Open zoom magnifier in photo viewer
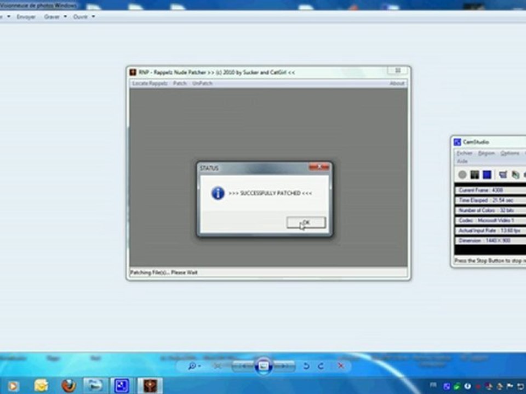 (x=194, y=366)
